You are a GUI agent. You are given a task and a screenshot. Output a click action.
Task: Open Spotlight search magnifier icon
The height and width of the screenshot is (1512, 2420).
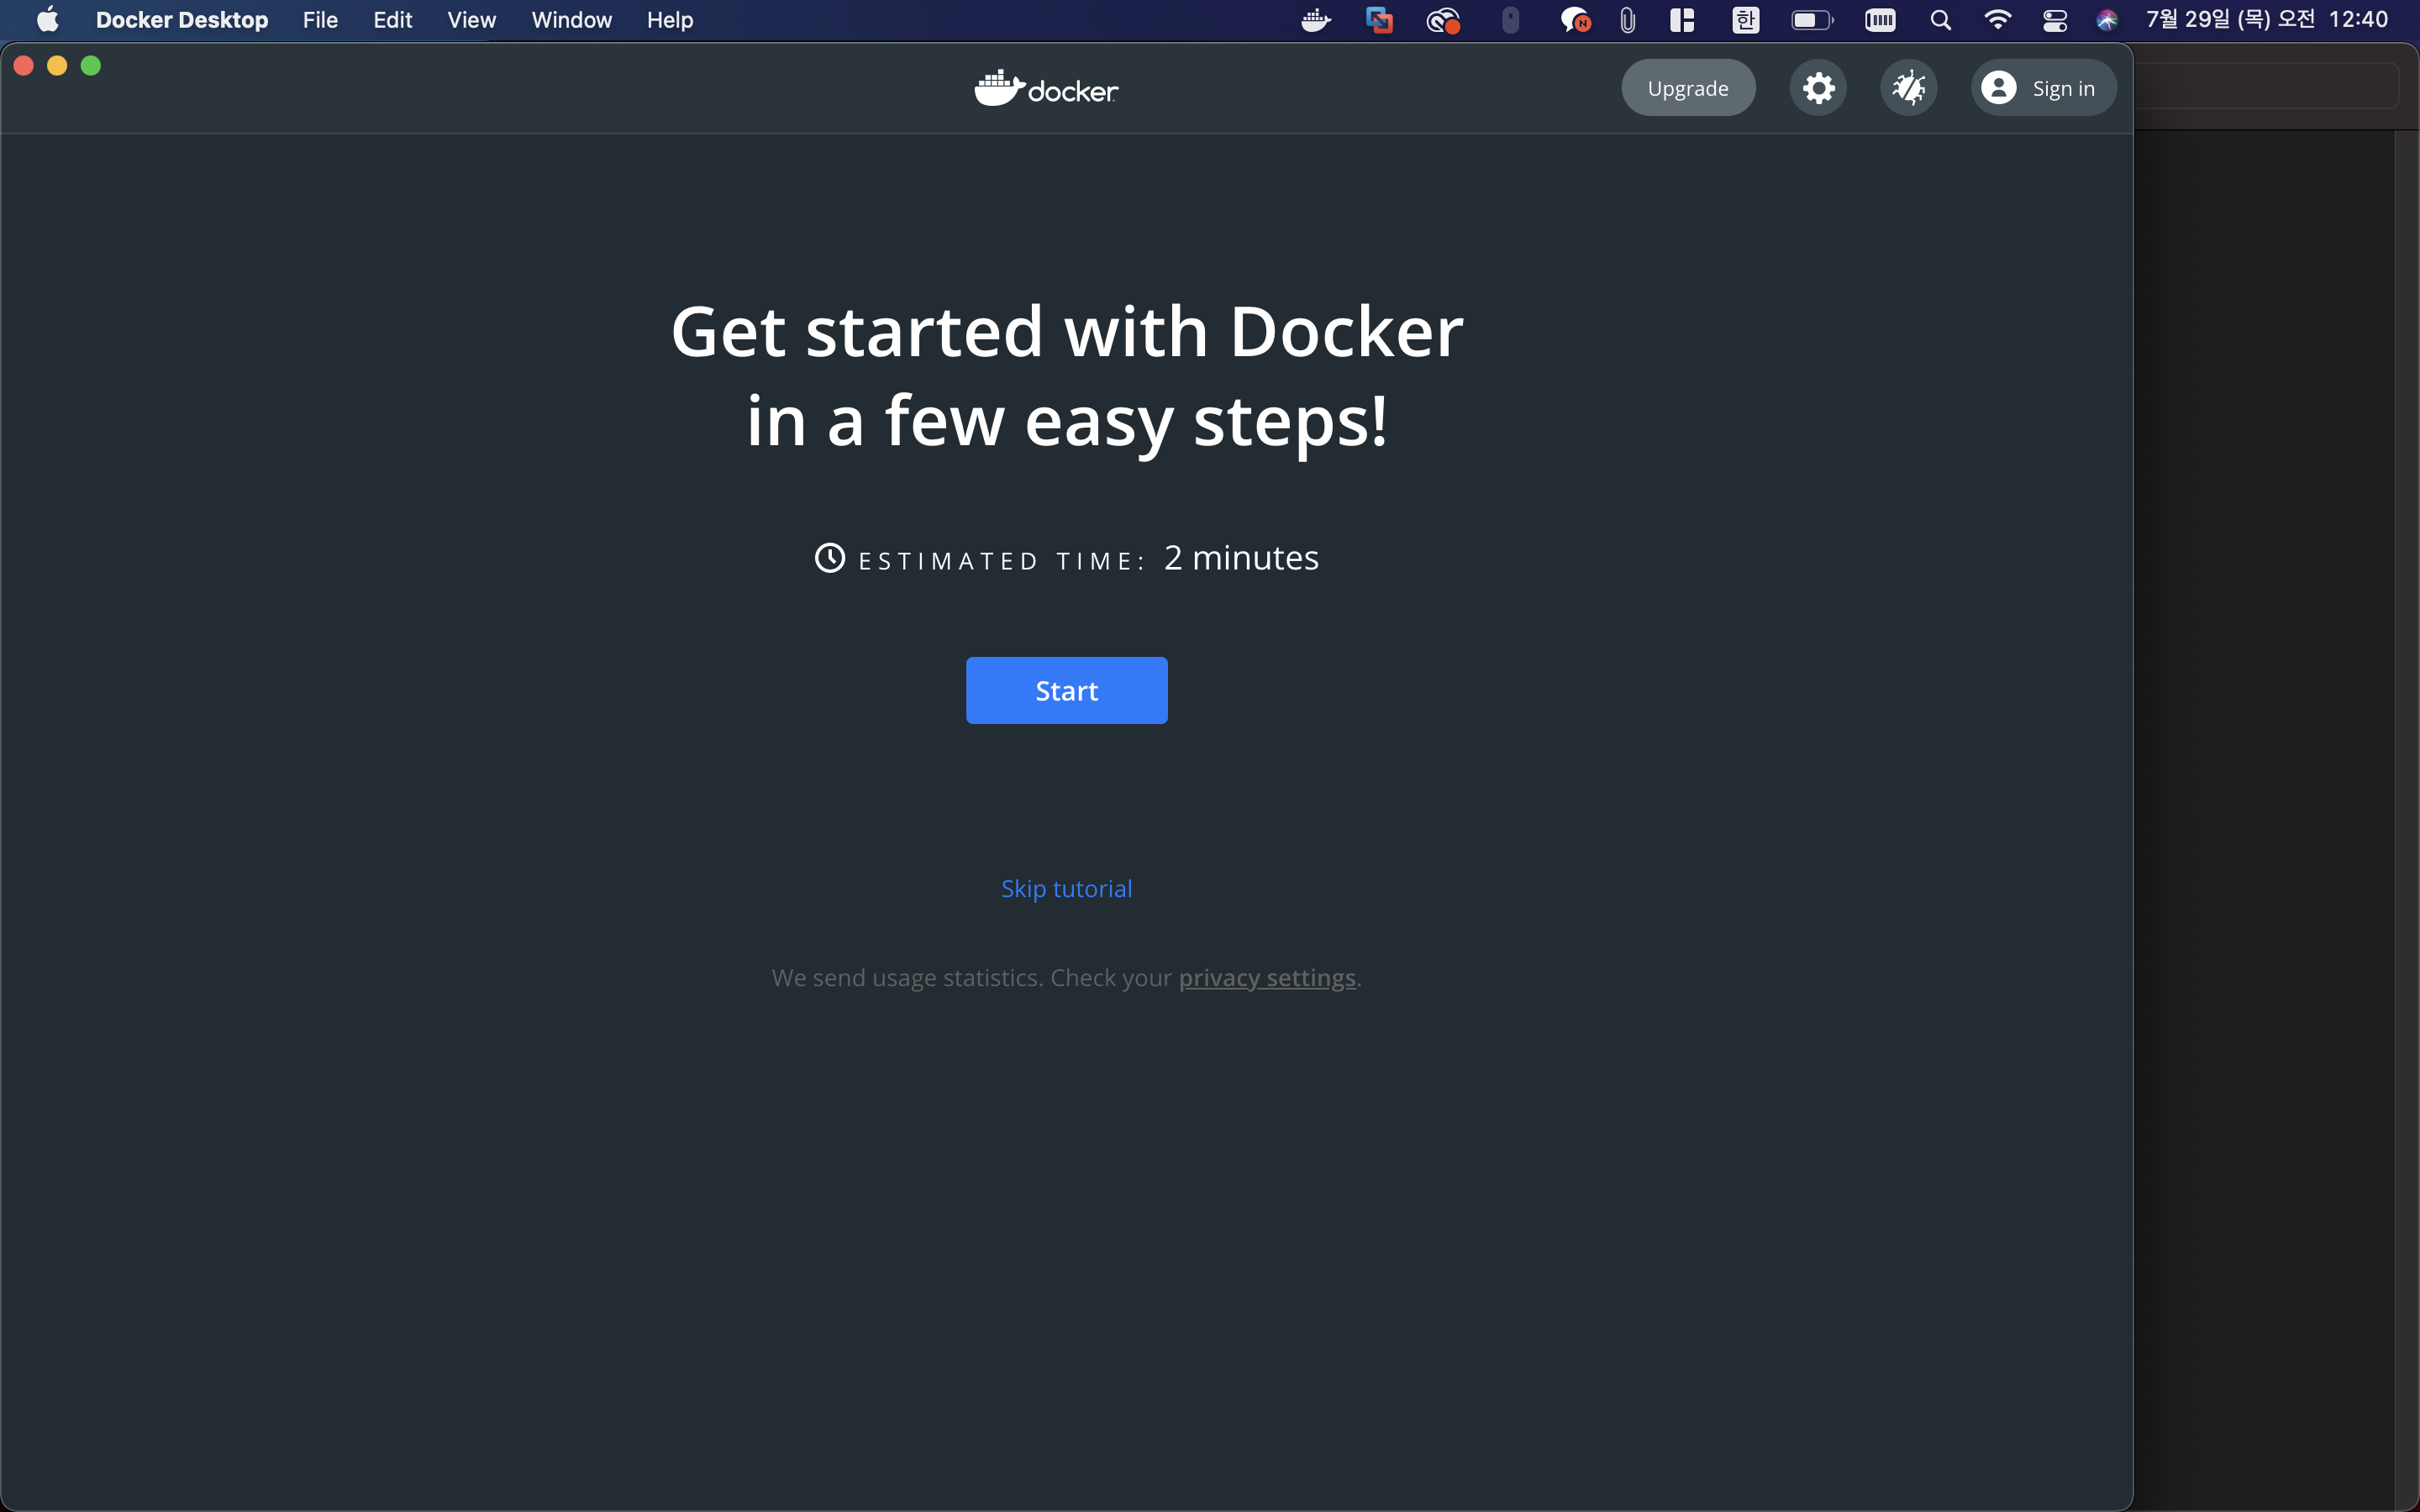pyautogui.click(x=1940, y=20)
